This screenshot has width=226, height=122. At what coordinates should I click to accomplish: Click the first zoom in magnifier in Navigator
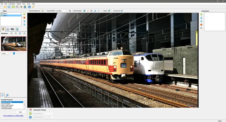(12, 33)
